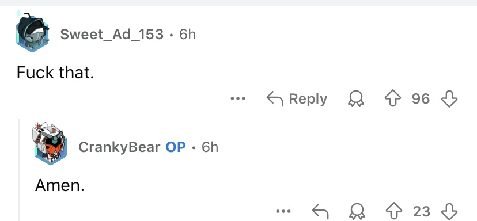Downvote the comment with 23 points

click(449, 211)
